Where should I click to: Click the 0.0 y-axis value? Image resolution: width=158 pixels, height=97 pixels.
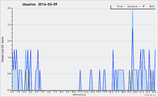9,90
